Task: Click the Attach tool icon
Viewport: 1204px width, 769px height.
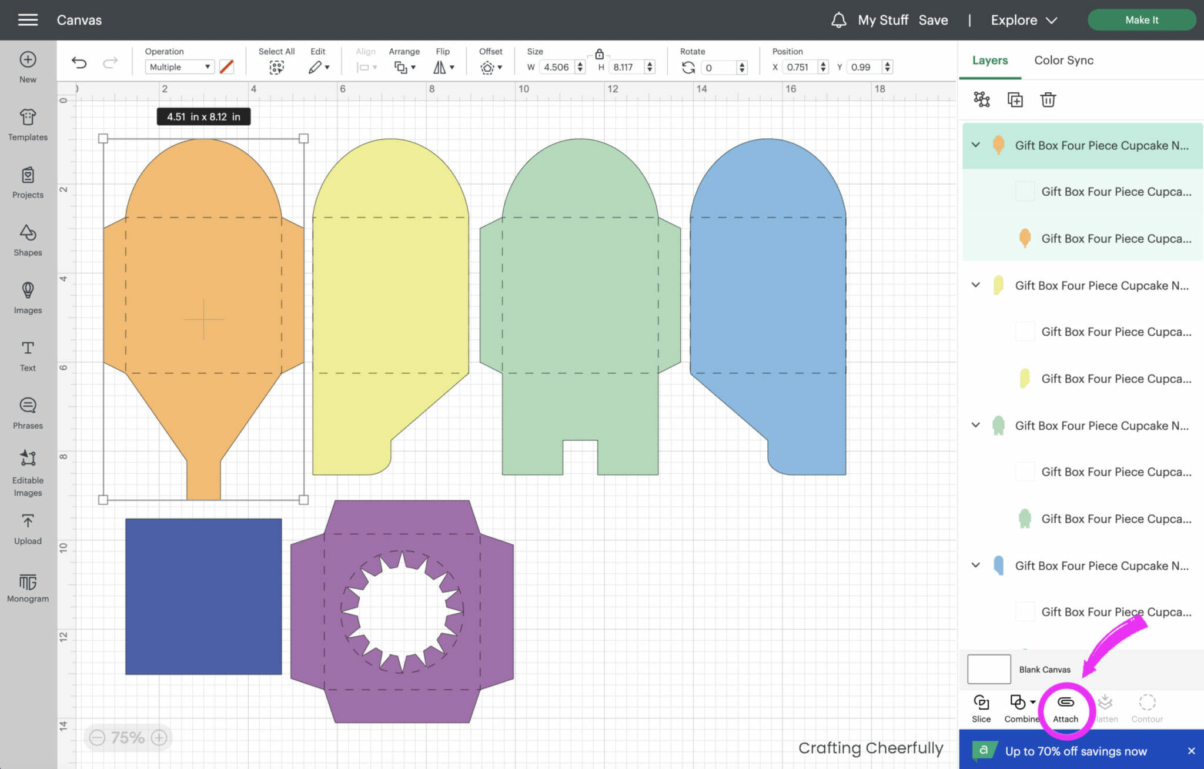Action: [1065, 703]
